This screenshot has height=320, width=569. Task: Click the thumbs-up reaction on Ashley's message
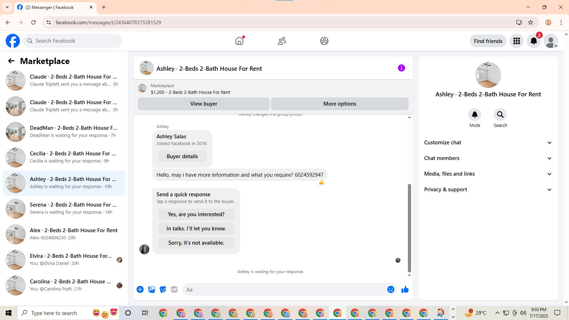(x=321, y=182)
